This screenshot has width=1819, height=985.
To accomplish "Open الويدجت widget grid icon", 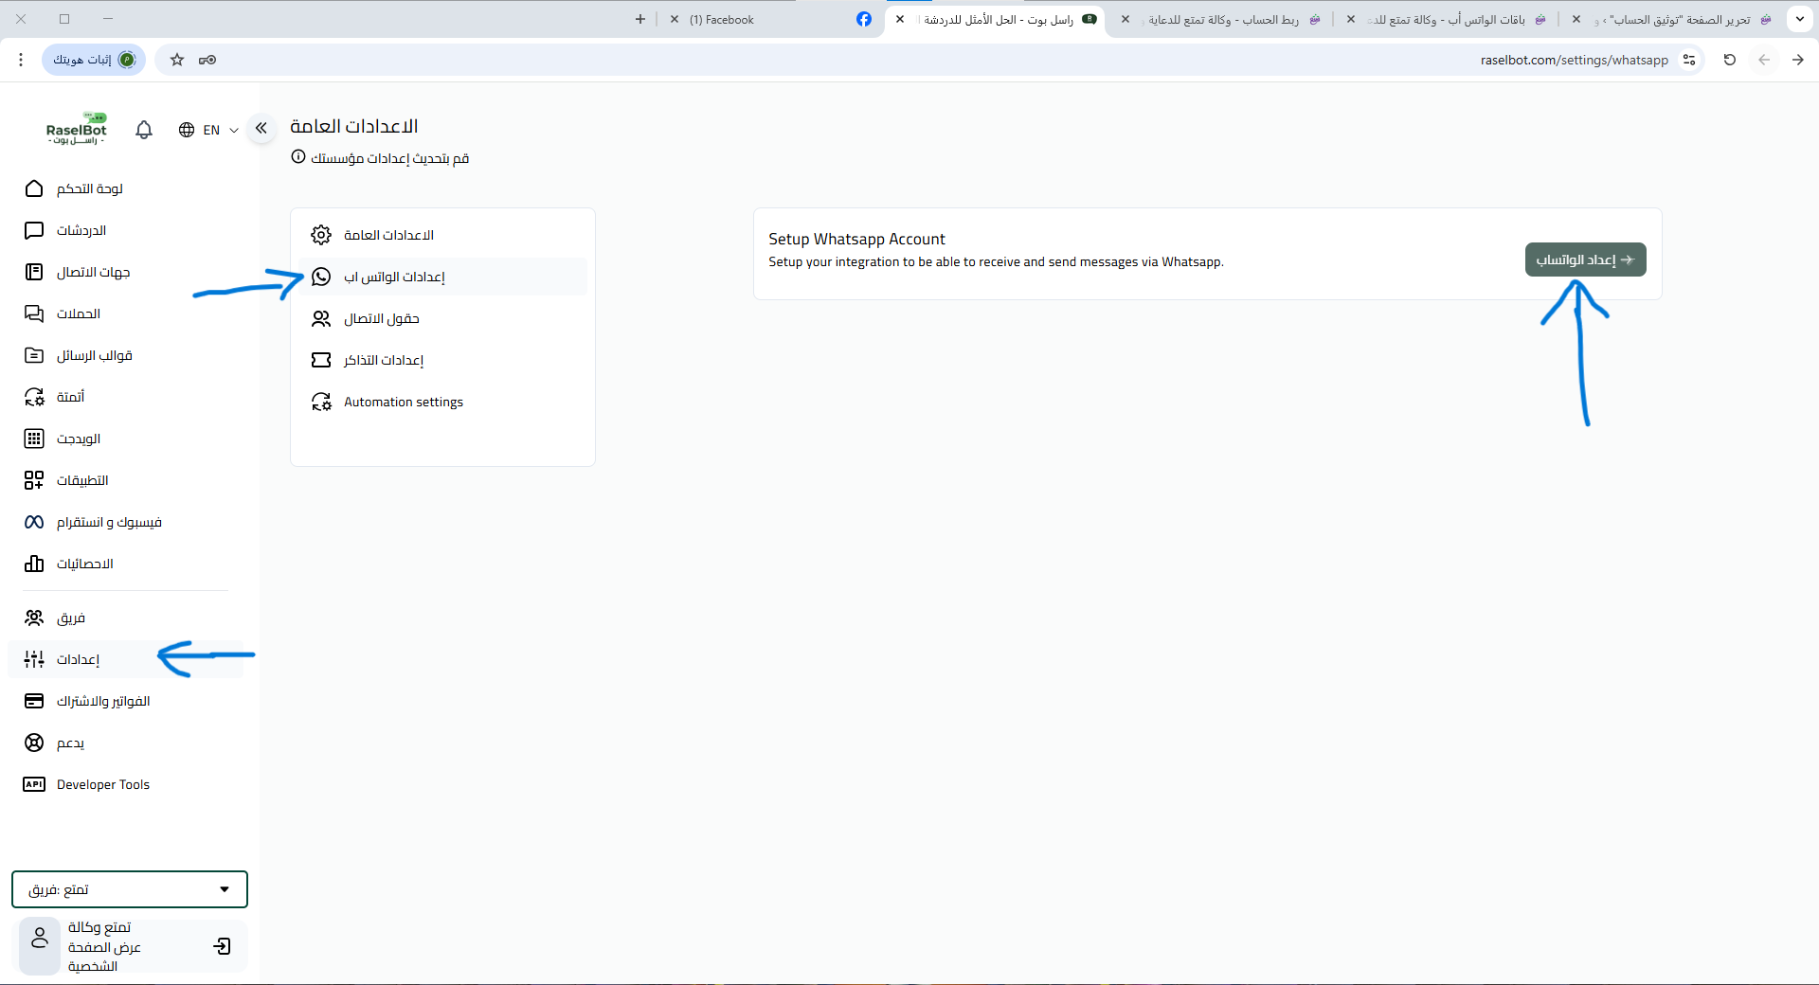I will 34,439.
